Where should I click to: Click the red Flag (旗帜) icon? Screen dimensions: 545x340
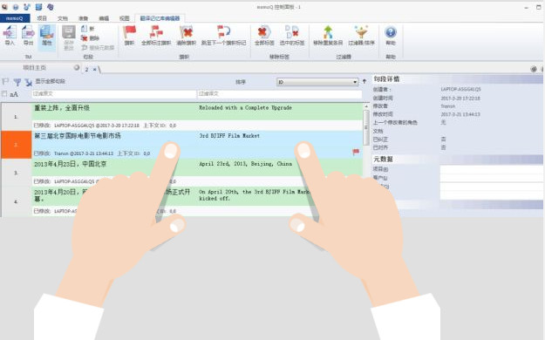pos(130,36)
